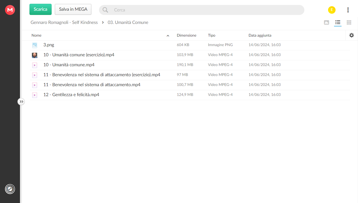Click the Salva in MEGA button

(x=73, y=9)
